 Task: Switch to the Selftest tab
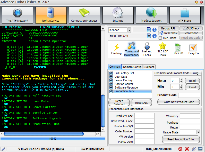[x=149, y=67]
